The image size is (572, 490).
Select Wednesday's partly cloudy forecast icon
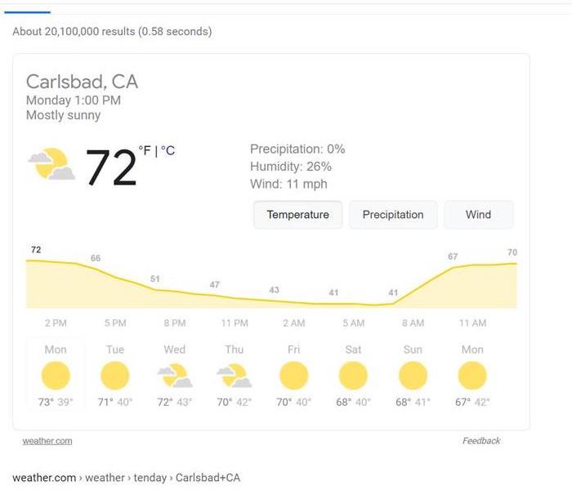(175, 376)
